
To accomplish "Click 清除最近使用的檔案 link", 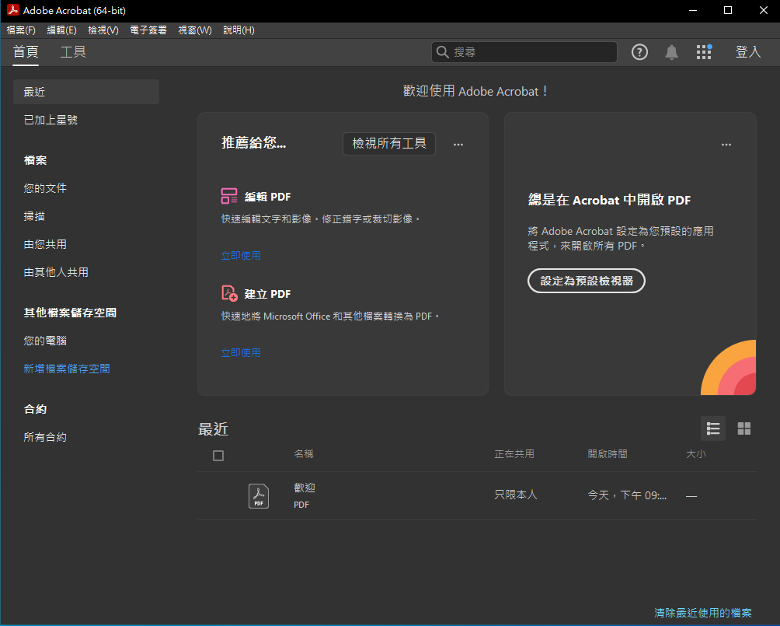I will [x=703, y=613].
